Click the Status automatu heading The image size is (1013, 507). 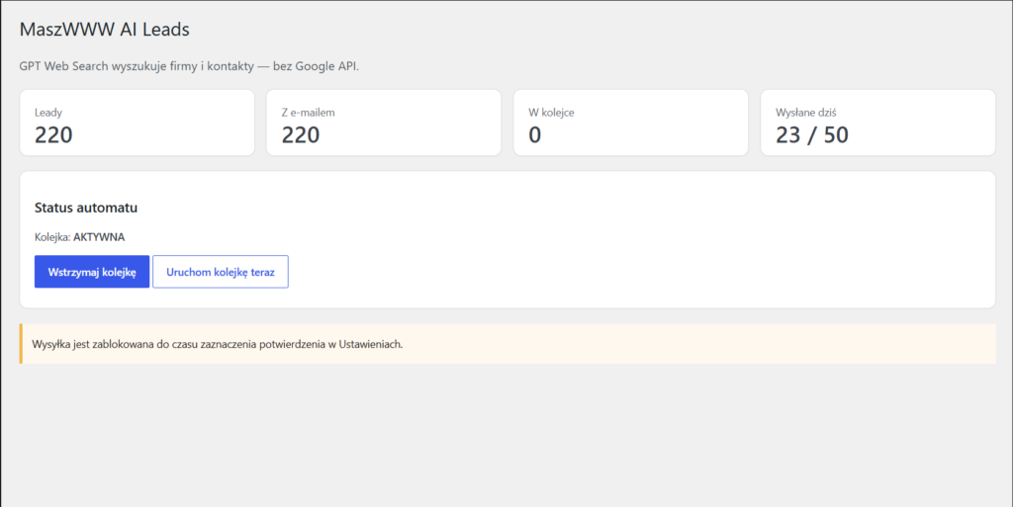click(x=86, y=208)
